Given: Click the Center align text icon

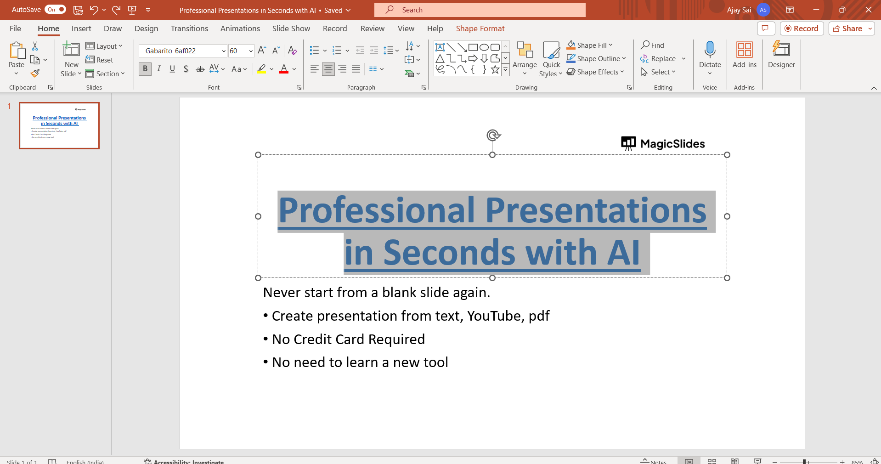Looking at the screenshot, I should pyautogui.click(x=328, y=69).
